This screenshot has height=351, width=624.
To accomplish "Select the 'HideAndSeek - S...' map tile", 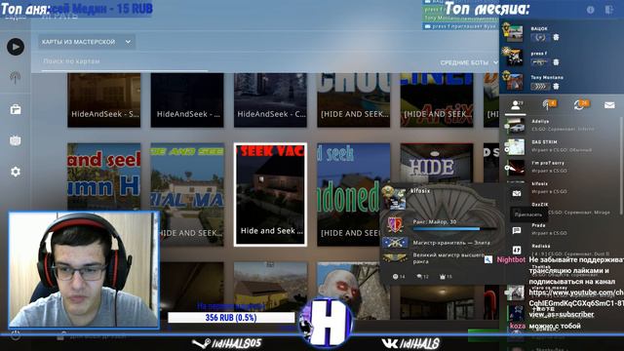I will coord(104,100).
